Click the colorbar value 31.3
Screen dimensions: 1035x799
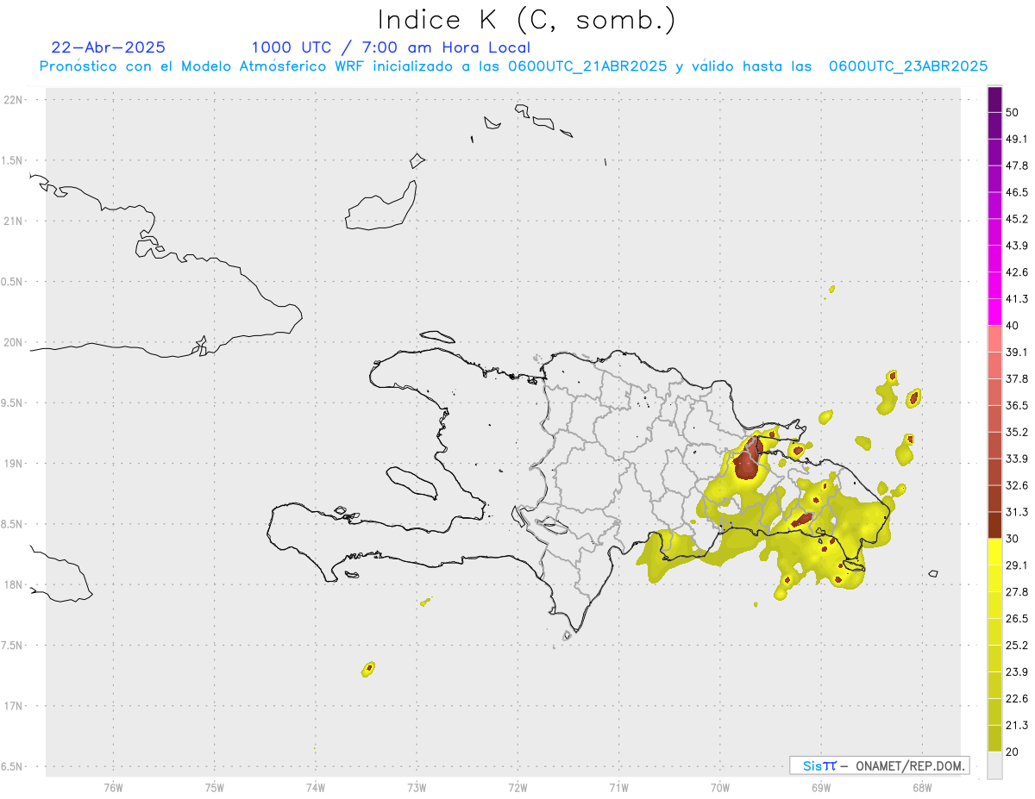pos(1017,512)
